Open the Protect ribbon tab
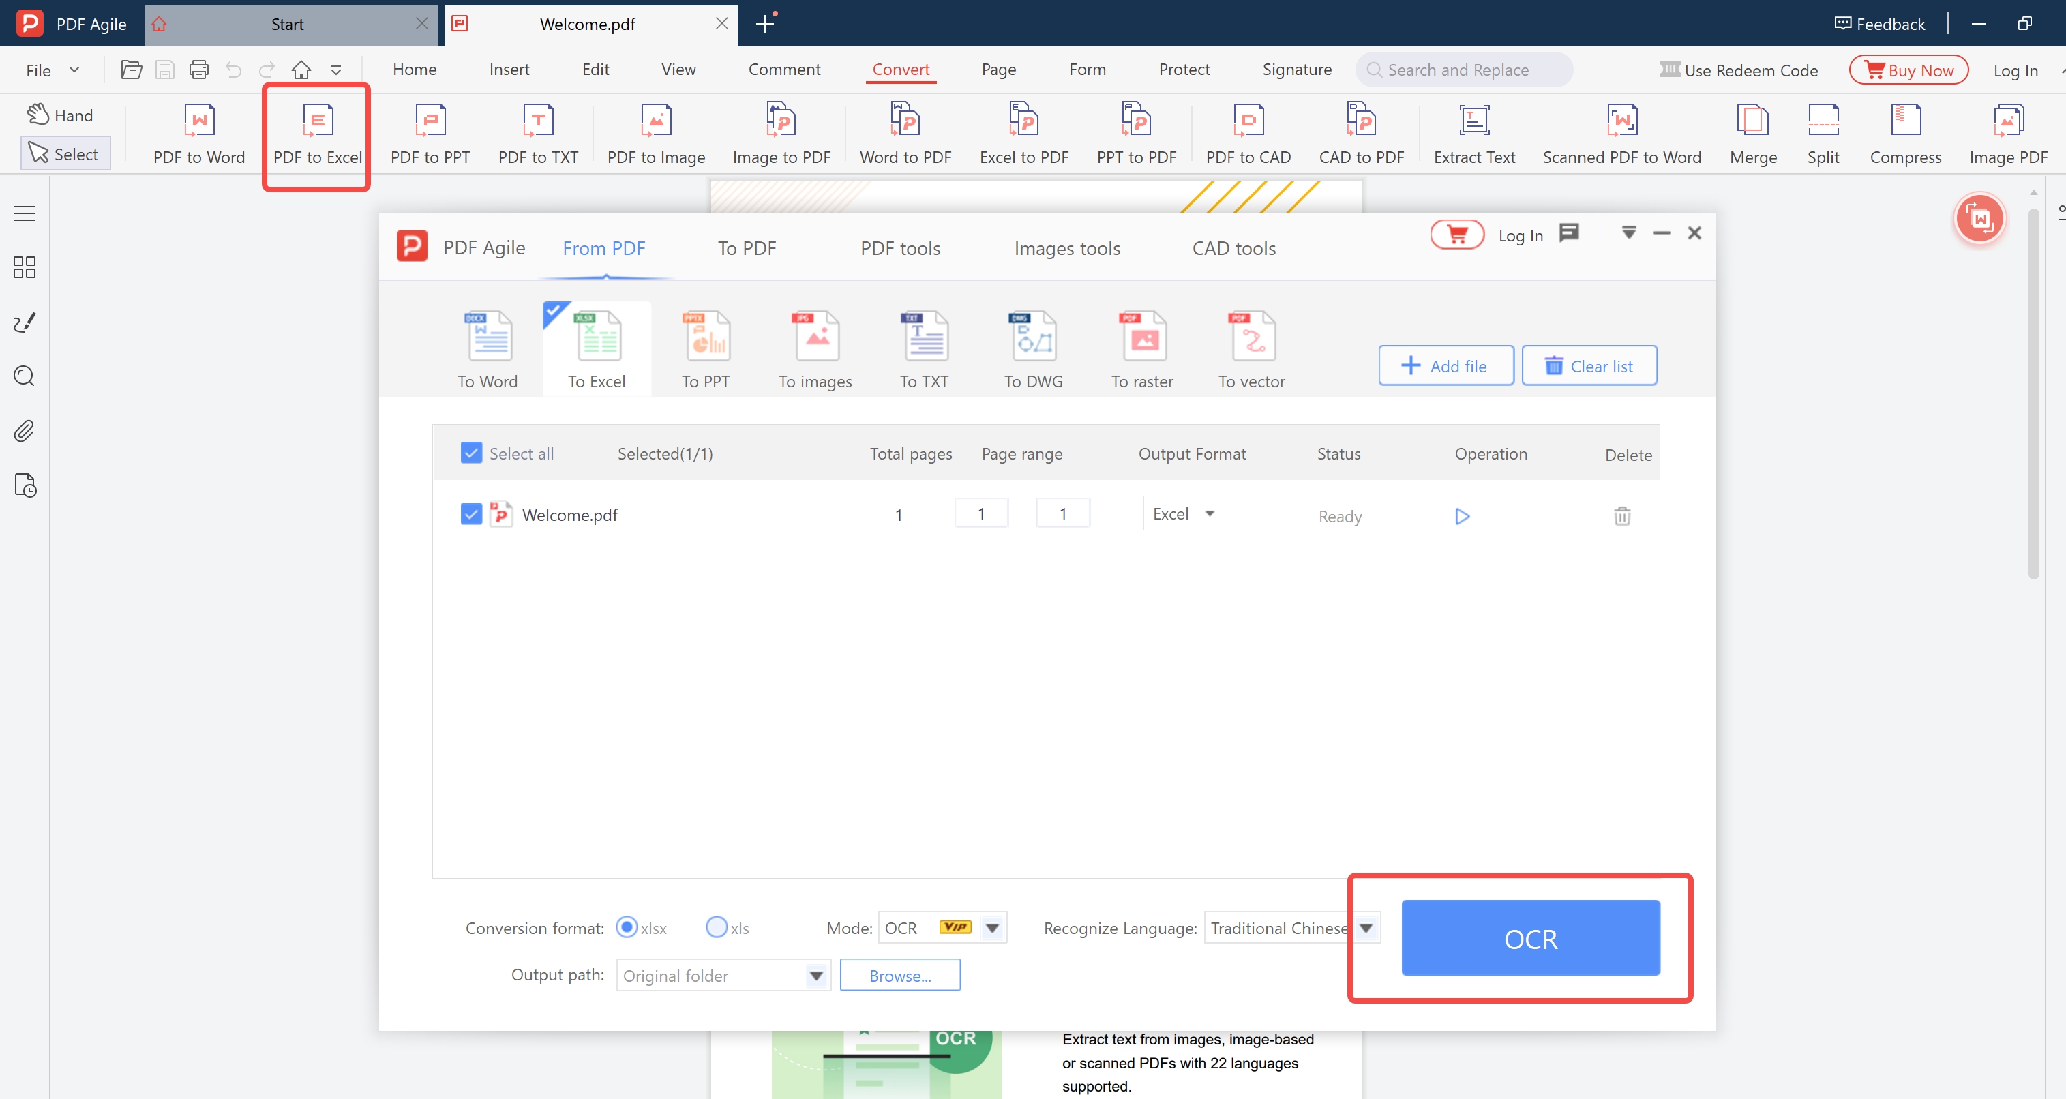Viewport: 2066px width, 1099px height. point(1184,69)
